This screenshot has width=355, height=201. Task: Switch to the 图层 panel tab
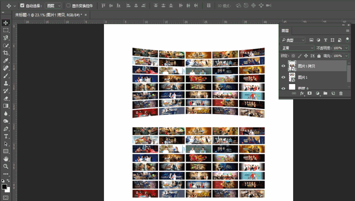pos(285,31)
